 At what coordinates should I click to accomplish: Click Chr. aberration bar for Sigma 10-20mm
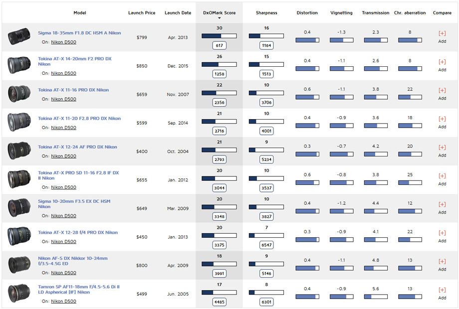(x=410, y=211)
